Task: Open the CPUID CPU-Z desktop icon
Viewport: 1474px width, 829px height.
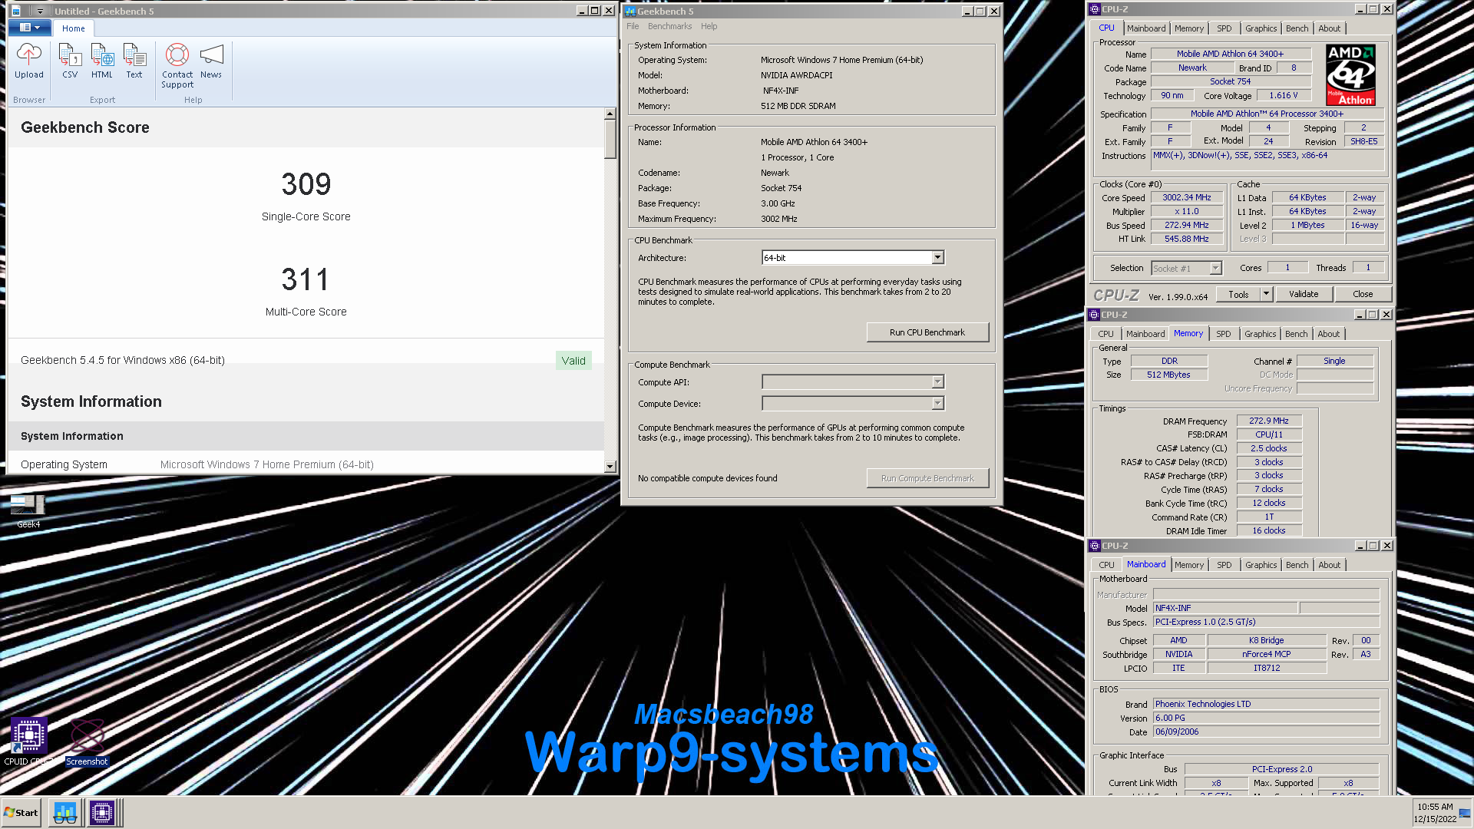Action: point(28,741)
